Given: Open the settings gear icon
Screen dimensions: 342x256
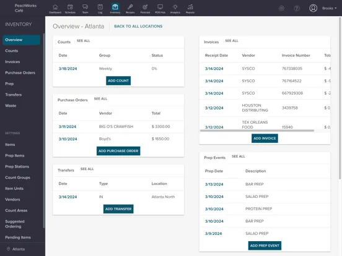Looking at the screenshot, I should pyautogui.click(x=281, y=8).
